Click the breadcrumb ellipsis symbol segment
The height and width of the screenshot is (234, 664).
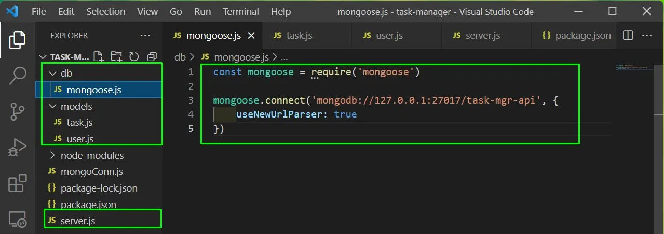pos(284,57)
